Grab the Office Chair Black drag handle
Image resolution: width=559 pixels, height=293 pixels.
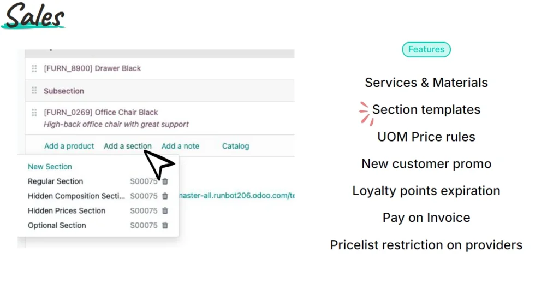(x=34, y=113)
